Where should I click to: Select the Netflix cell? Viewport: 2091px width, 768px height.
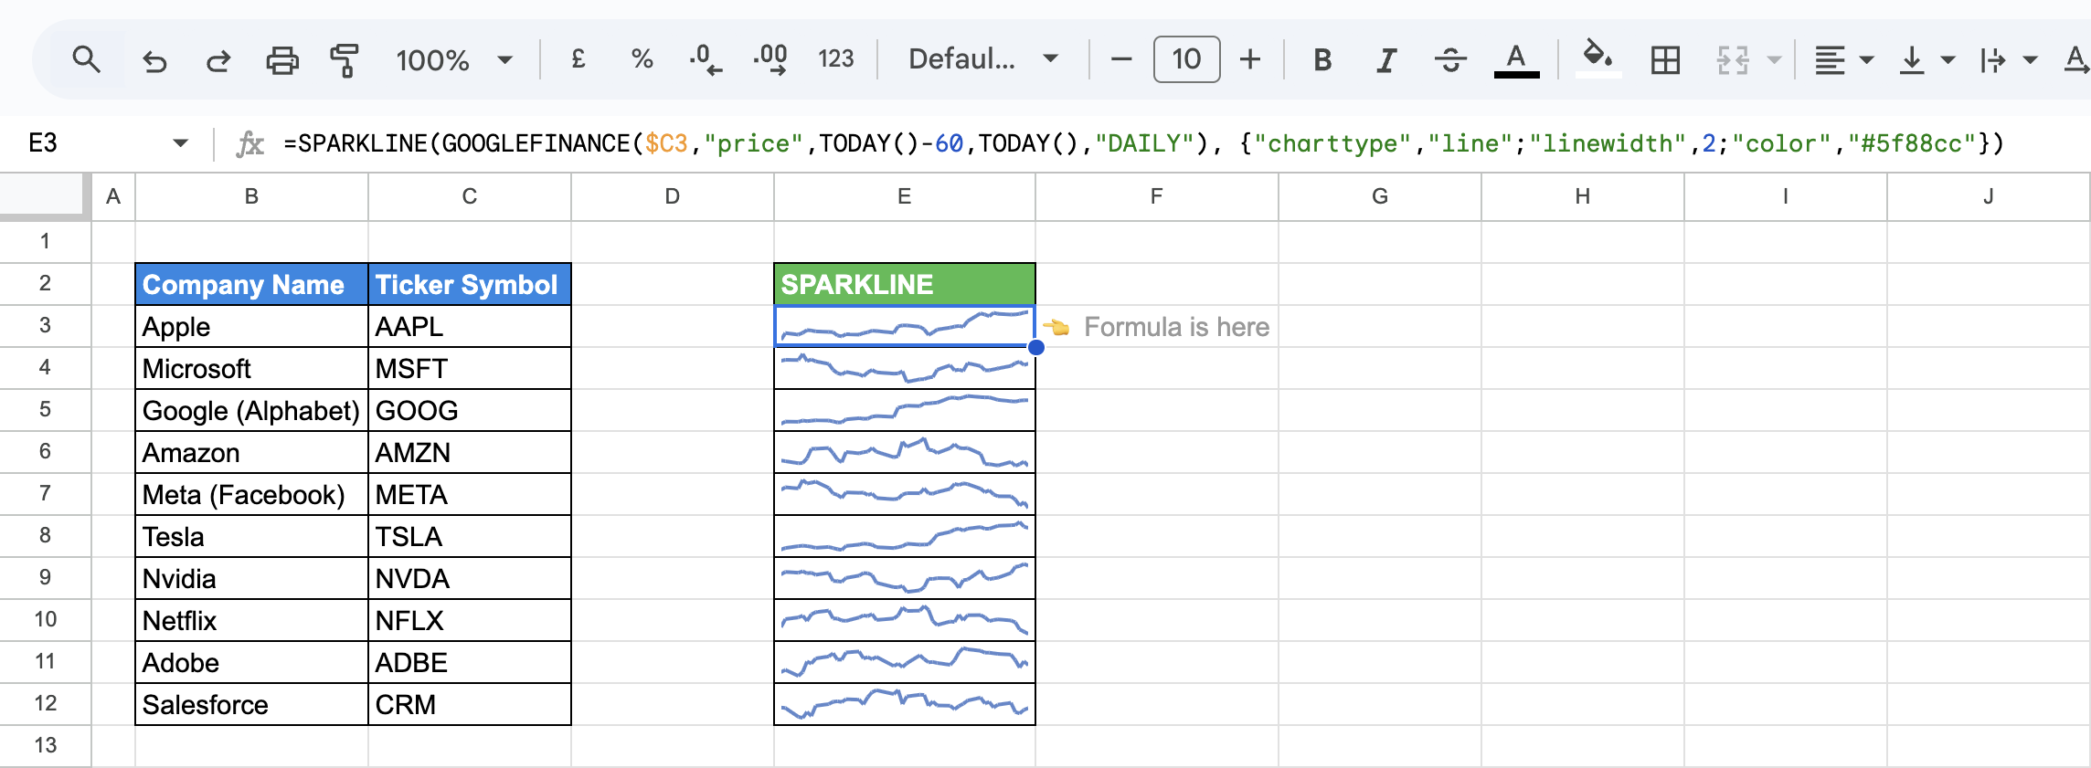(251, 620)
